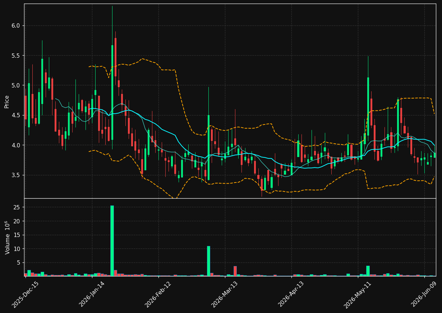Click the 6.0 price axis value
Image resolution: width=442 pixels, height=313 pixels.
pyautogui.click(x=16, y=26)
